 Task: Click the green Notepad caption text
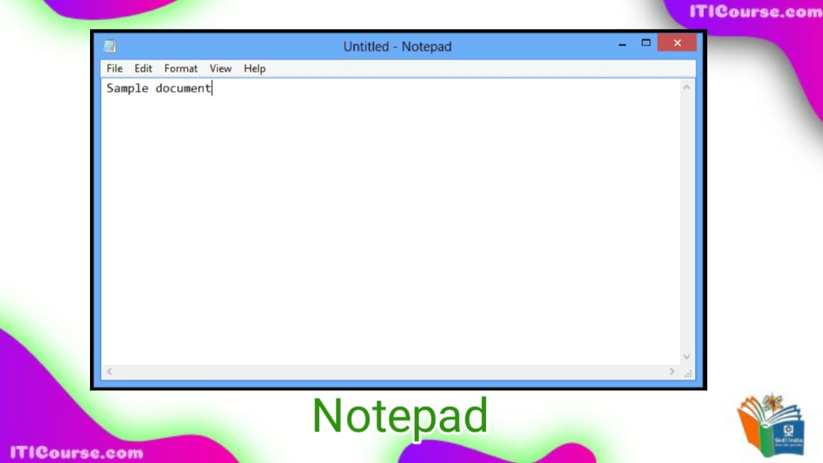pyautogui.click(x=400, y=415)
